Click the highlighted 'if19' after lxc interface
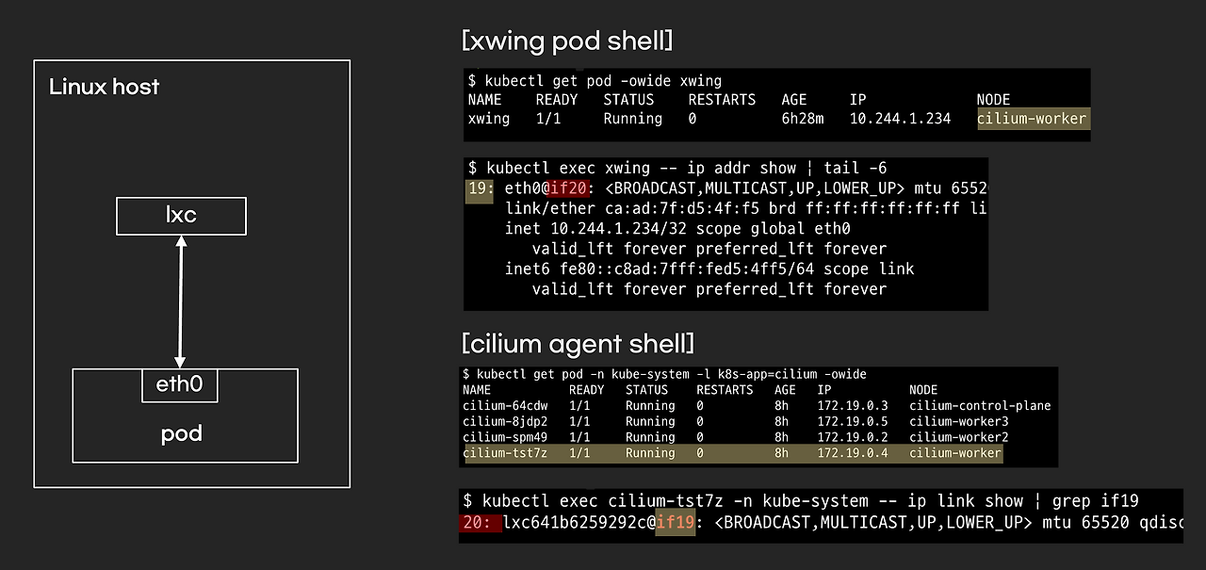The image size is (1206, 570). pos(676,523)
